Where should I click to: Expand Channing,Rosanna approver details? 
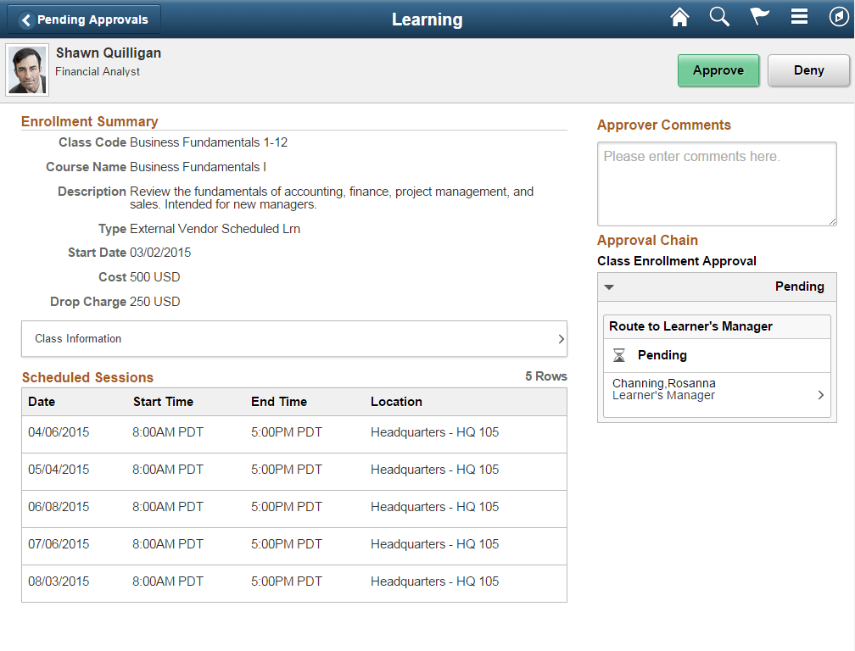[819, 394]
